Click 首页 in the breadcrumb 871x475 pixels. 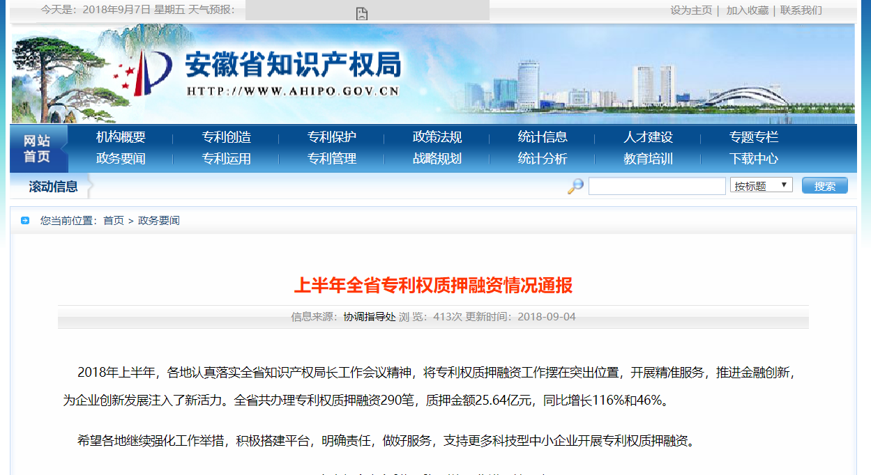(x=114, y=221)
